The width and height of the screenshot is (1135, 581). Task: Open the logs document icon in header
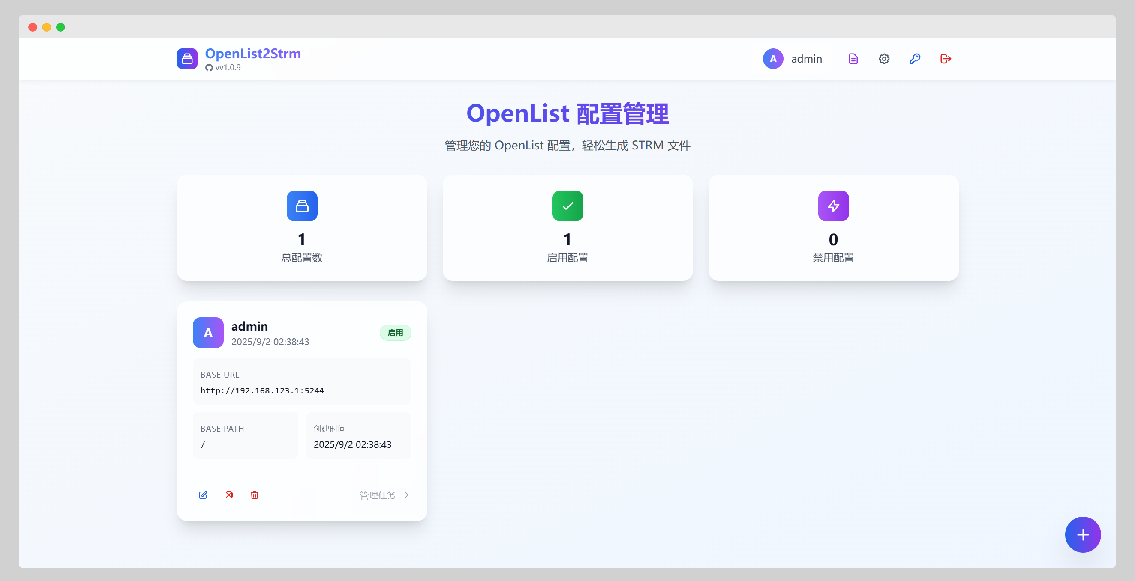853,59
